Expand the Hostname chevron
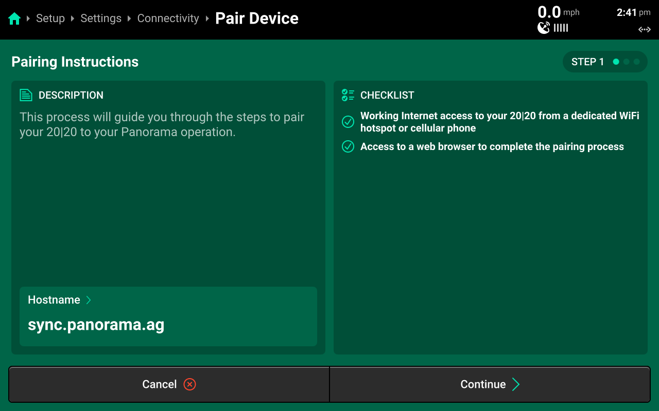The width and height of the screenshot is (659, 411). (x=89, y=300)
